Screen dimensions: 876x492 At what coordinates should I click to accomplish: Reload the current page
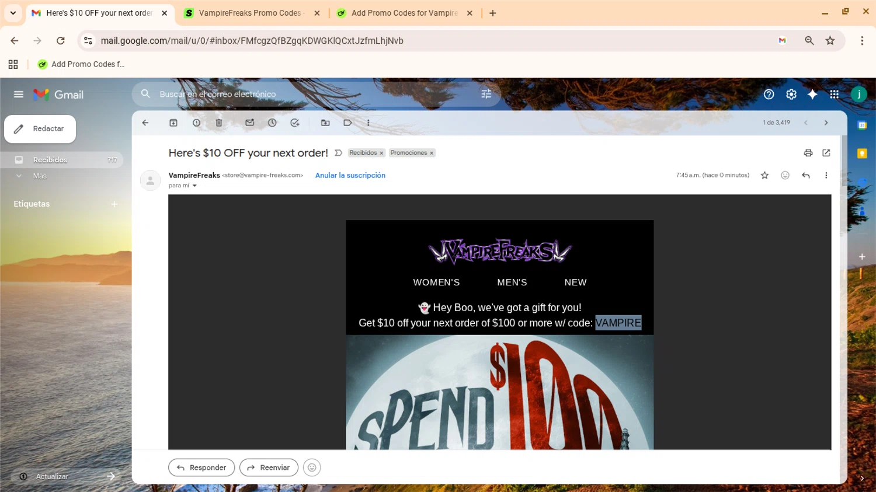coord(60,40)
